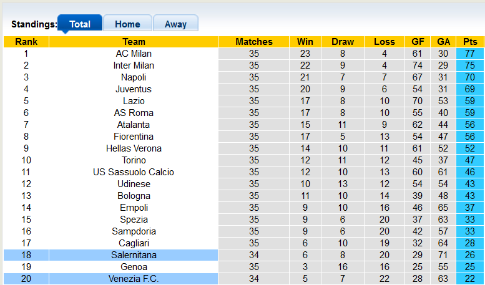Click the AC Milan team name
Image resolution: width=485 pixels, height=285 pixels.
[x=134, y=54]
